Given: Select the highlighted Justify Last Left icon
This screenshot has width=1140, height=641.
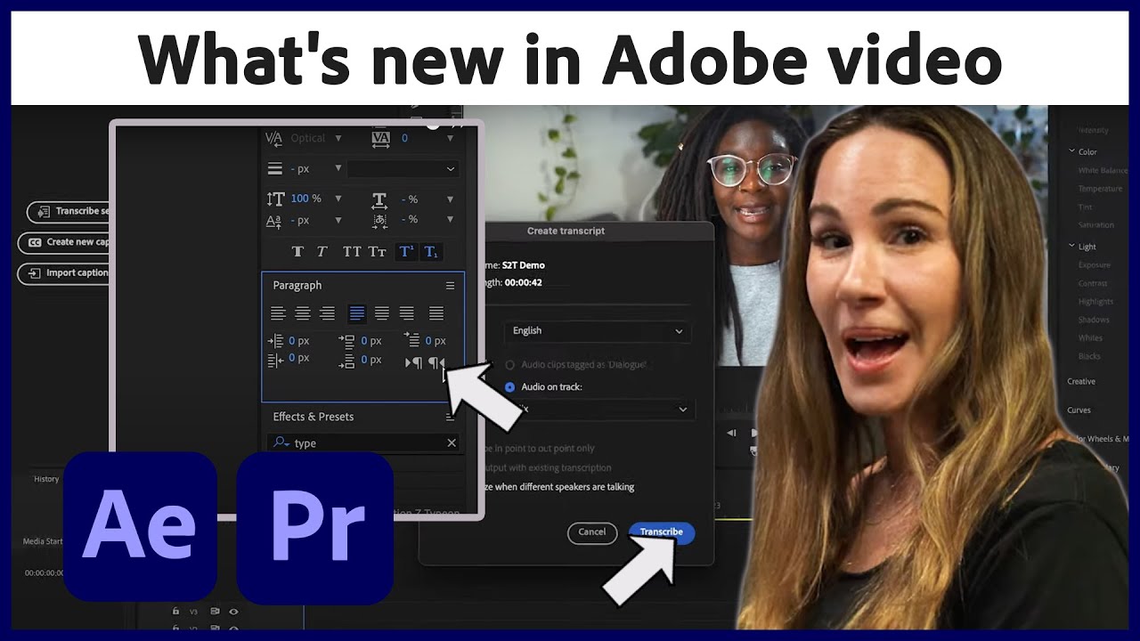Looking at the screenshot, I should pyautogui.click(x=357, y=313).
